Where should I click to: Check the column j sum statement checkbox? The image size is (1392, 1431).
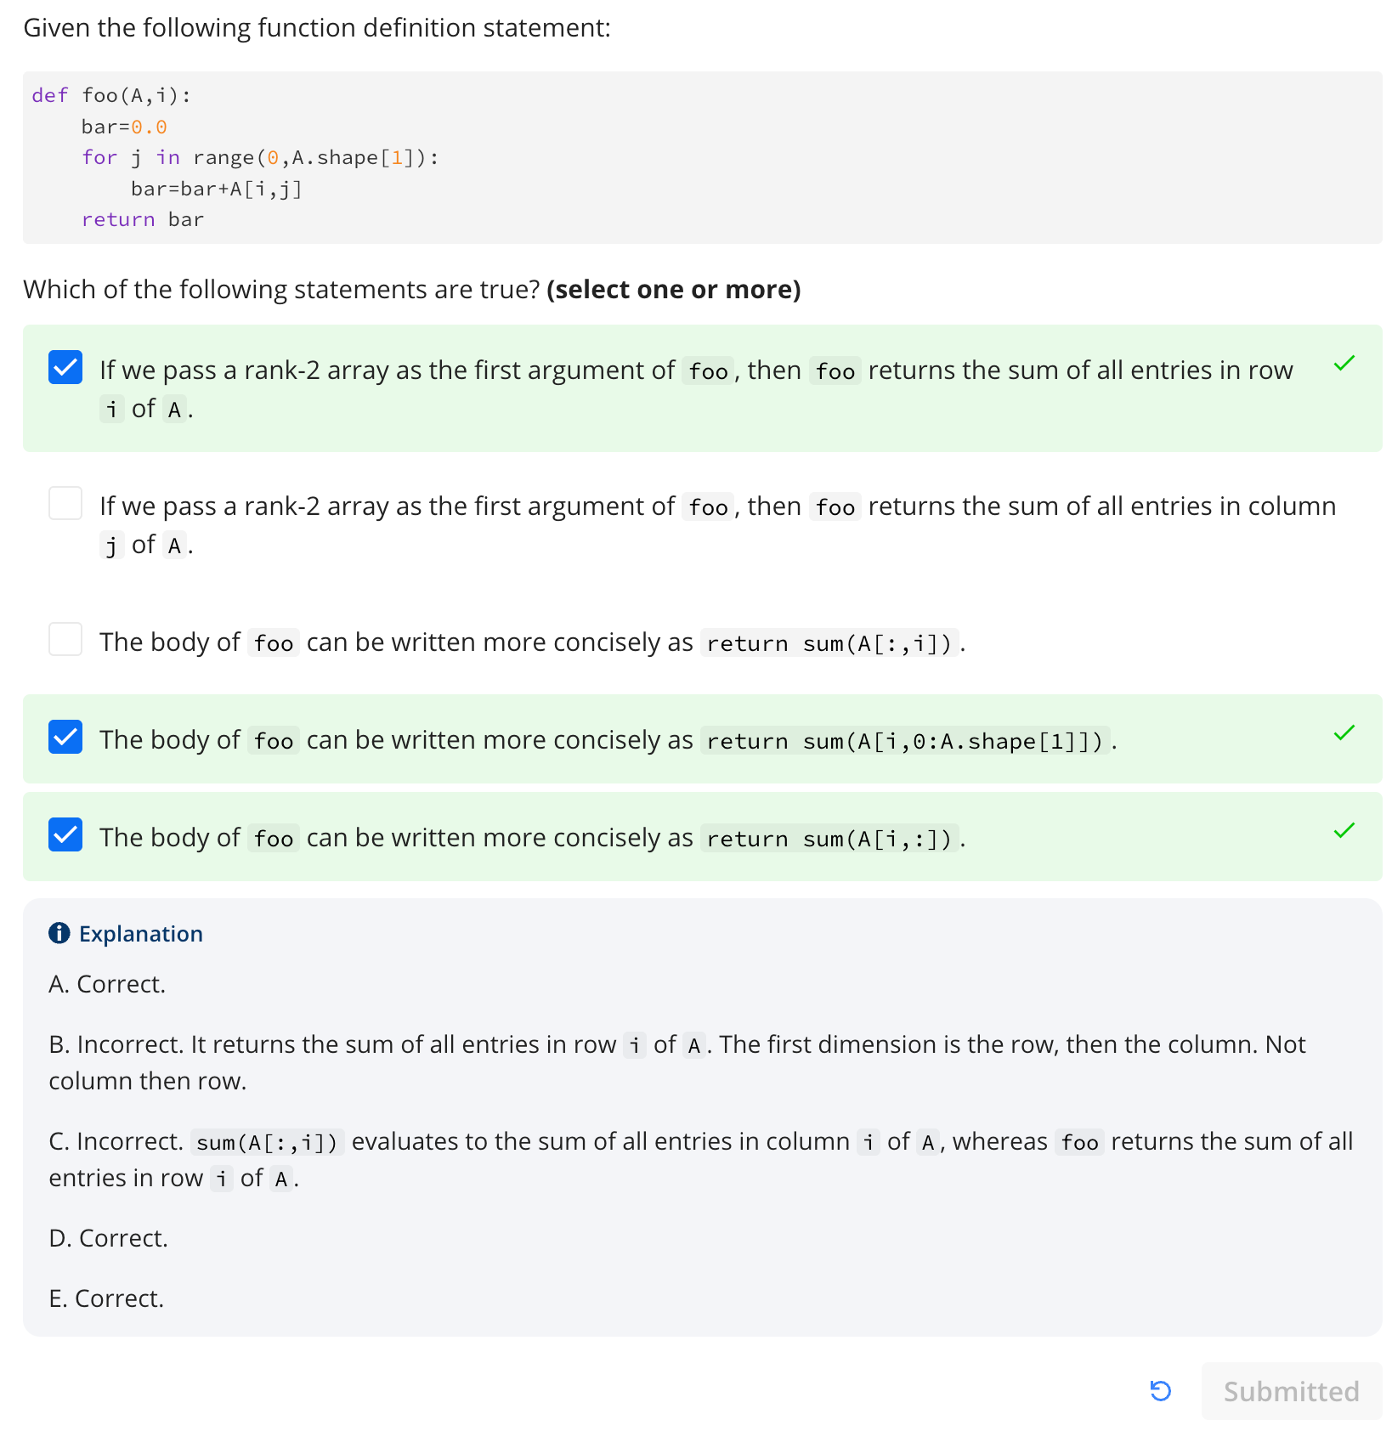coord(65,503)
